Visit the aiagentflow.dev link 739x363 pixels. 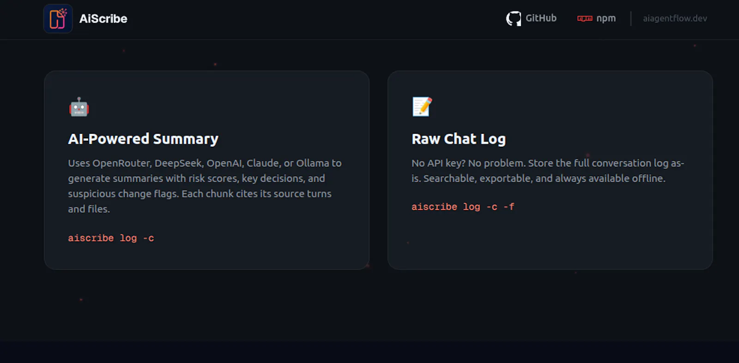[x=675, y=18]
